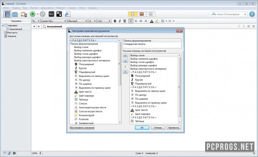Open the Окна menu

[82, 8]
